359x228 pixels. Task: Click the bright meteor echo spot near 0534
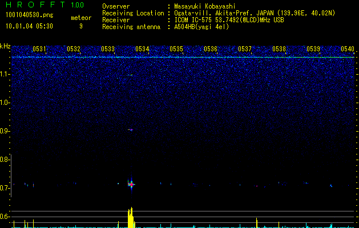[131, 184]
